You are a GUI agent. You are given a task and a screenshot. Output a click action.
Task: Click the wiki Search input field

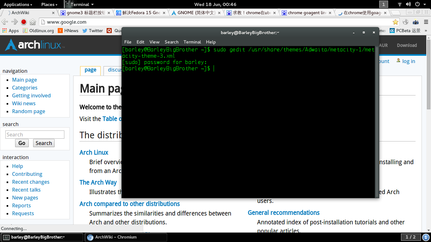click(35, 135)
